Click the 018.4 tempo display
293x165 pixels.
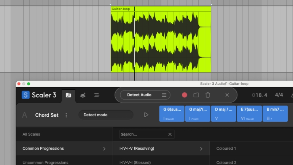pos(260,95)
